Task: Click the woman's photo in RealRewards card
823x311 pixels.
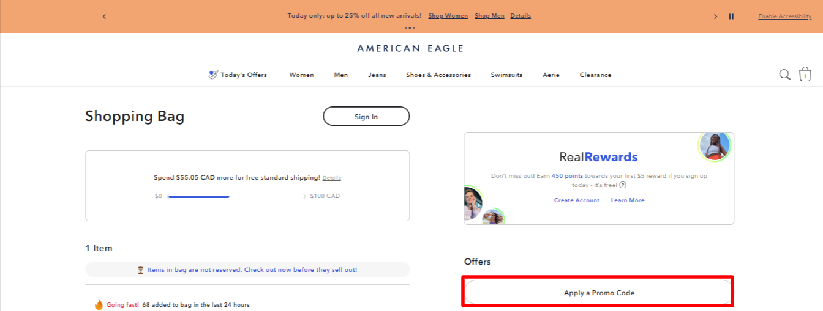Action: (x=714, y=147)
